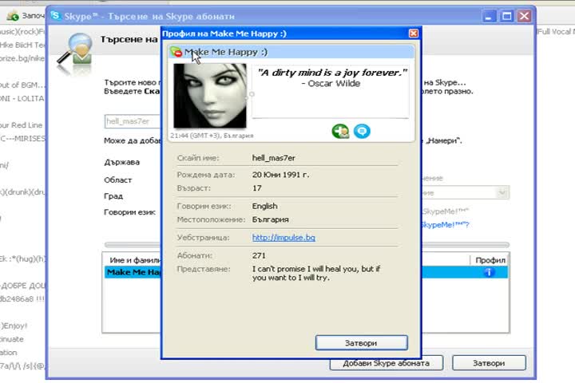
Task: Close the Skype search window
Action: [525, 16]
